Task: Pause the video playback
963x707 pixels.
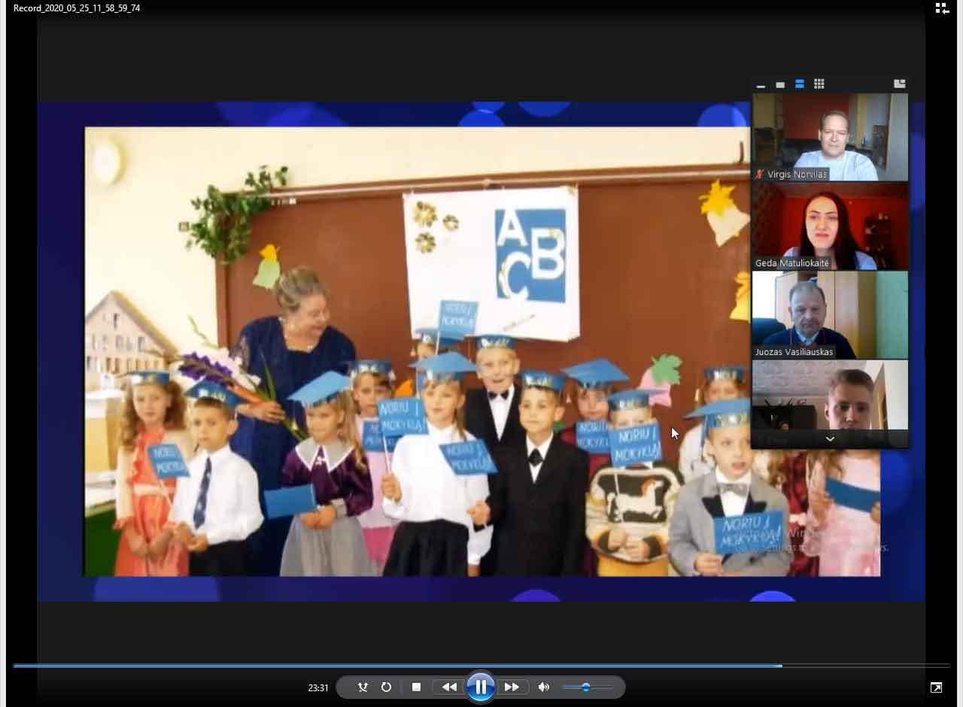Action: tap(480, 687)
